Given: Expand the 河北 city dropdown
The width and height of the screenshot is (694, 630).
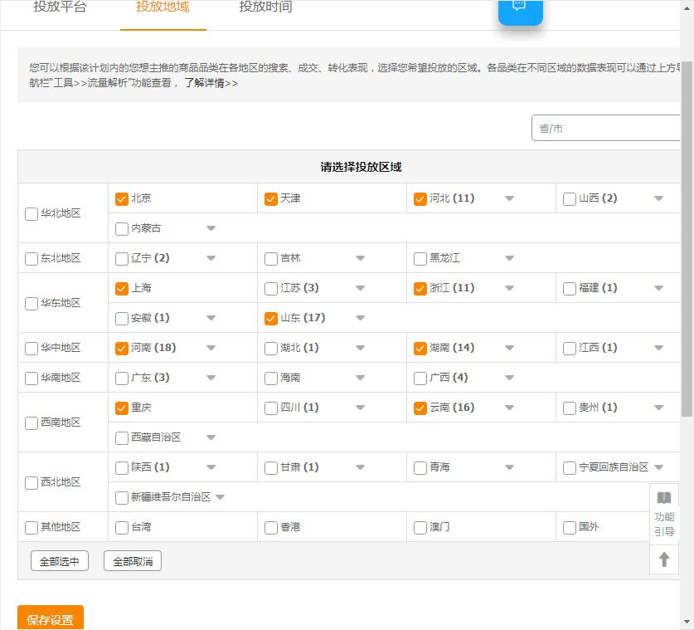Looking at the screenshot, I should tap(509, 198).
